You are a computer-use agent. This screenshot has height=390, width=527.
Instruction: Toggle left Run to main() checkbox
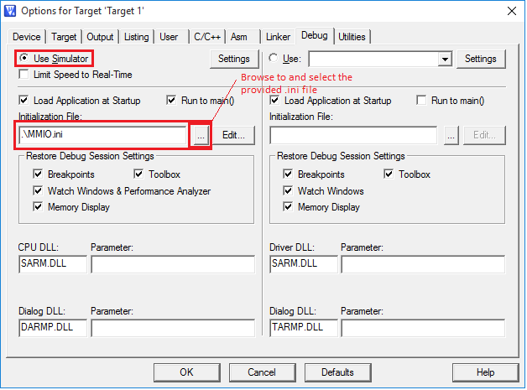pyautogui.click(x=171, y=101)
